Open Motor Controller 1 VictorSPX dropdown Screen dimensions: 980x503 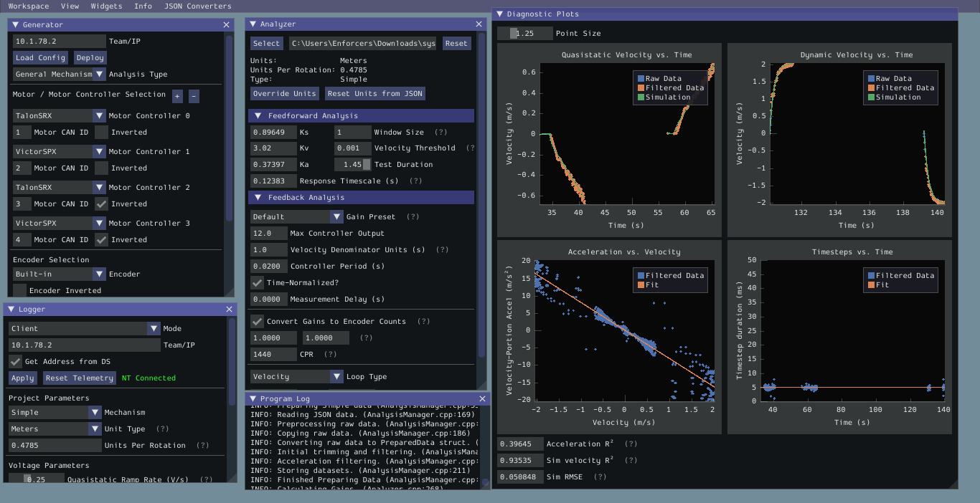pyautogui.click(x=60, y=151)
